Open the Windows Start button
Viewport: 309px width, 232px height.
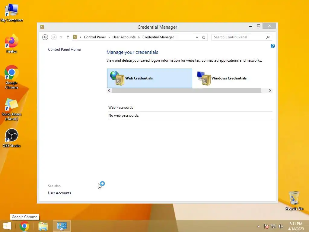point(7,226)
